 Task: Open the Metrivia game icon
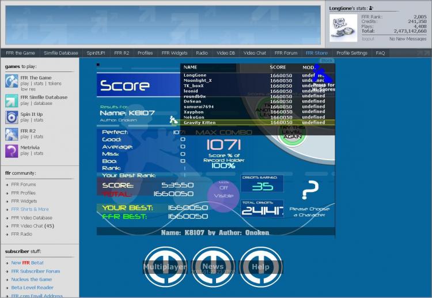[12, 151]
